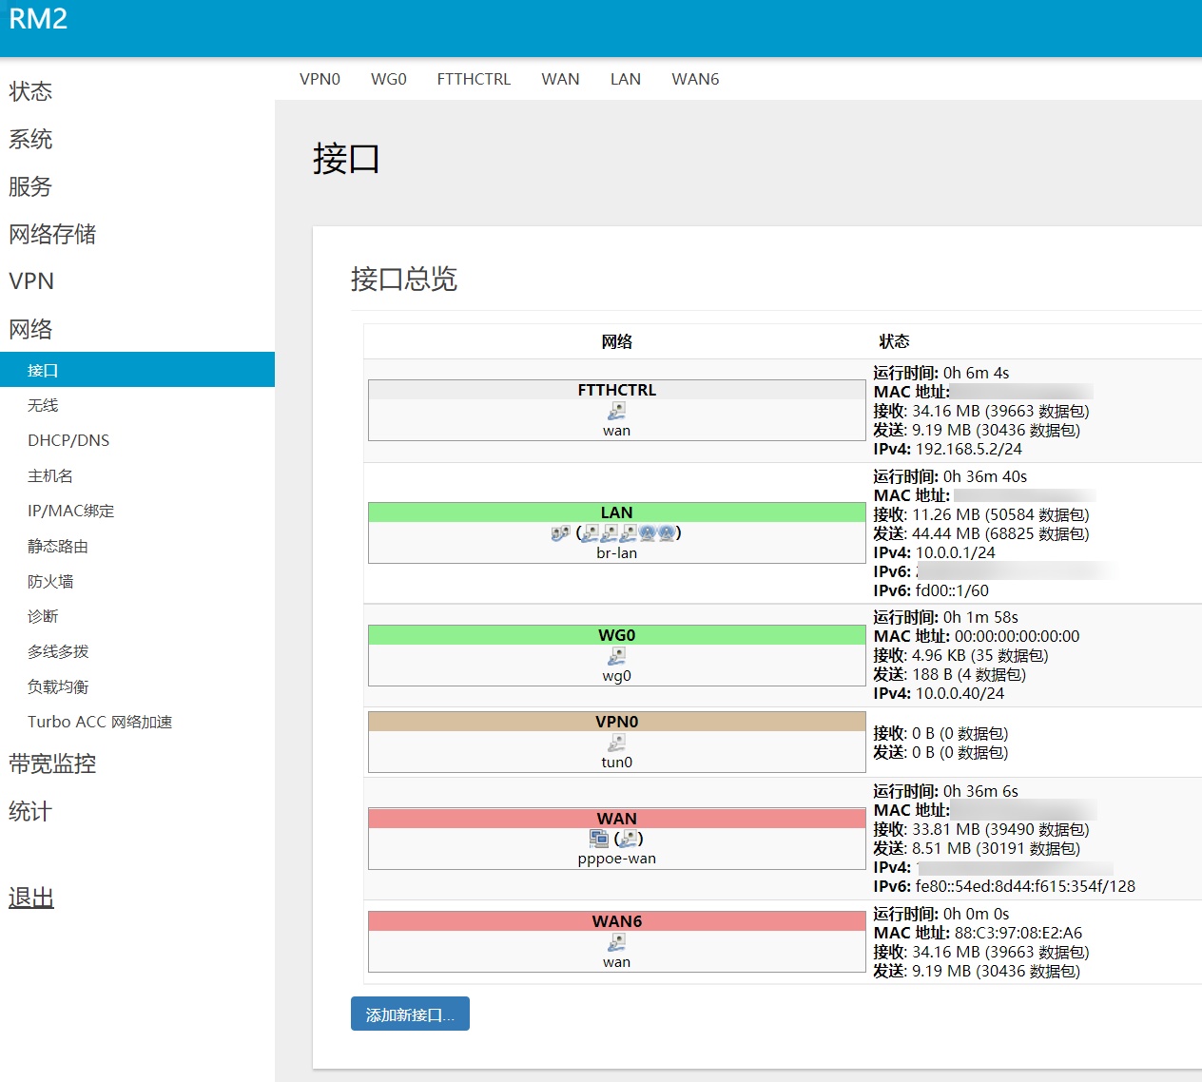Open DHCP/DNS settings in sidebar
The height and width of the screenshot is (1082, 1202).
(68, 440)
